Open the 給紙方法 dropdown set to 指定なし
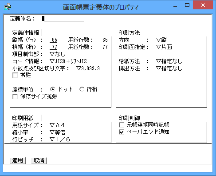 (169, 61)
